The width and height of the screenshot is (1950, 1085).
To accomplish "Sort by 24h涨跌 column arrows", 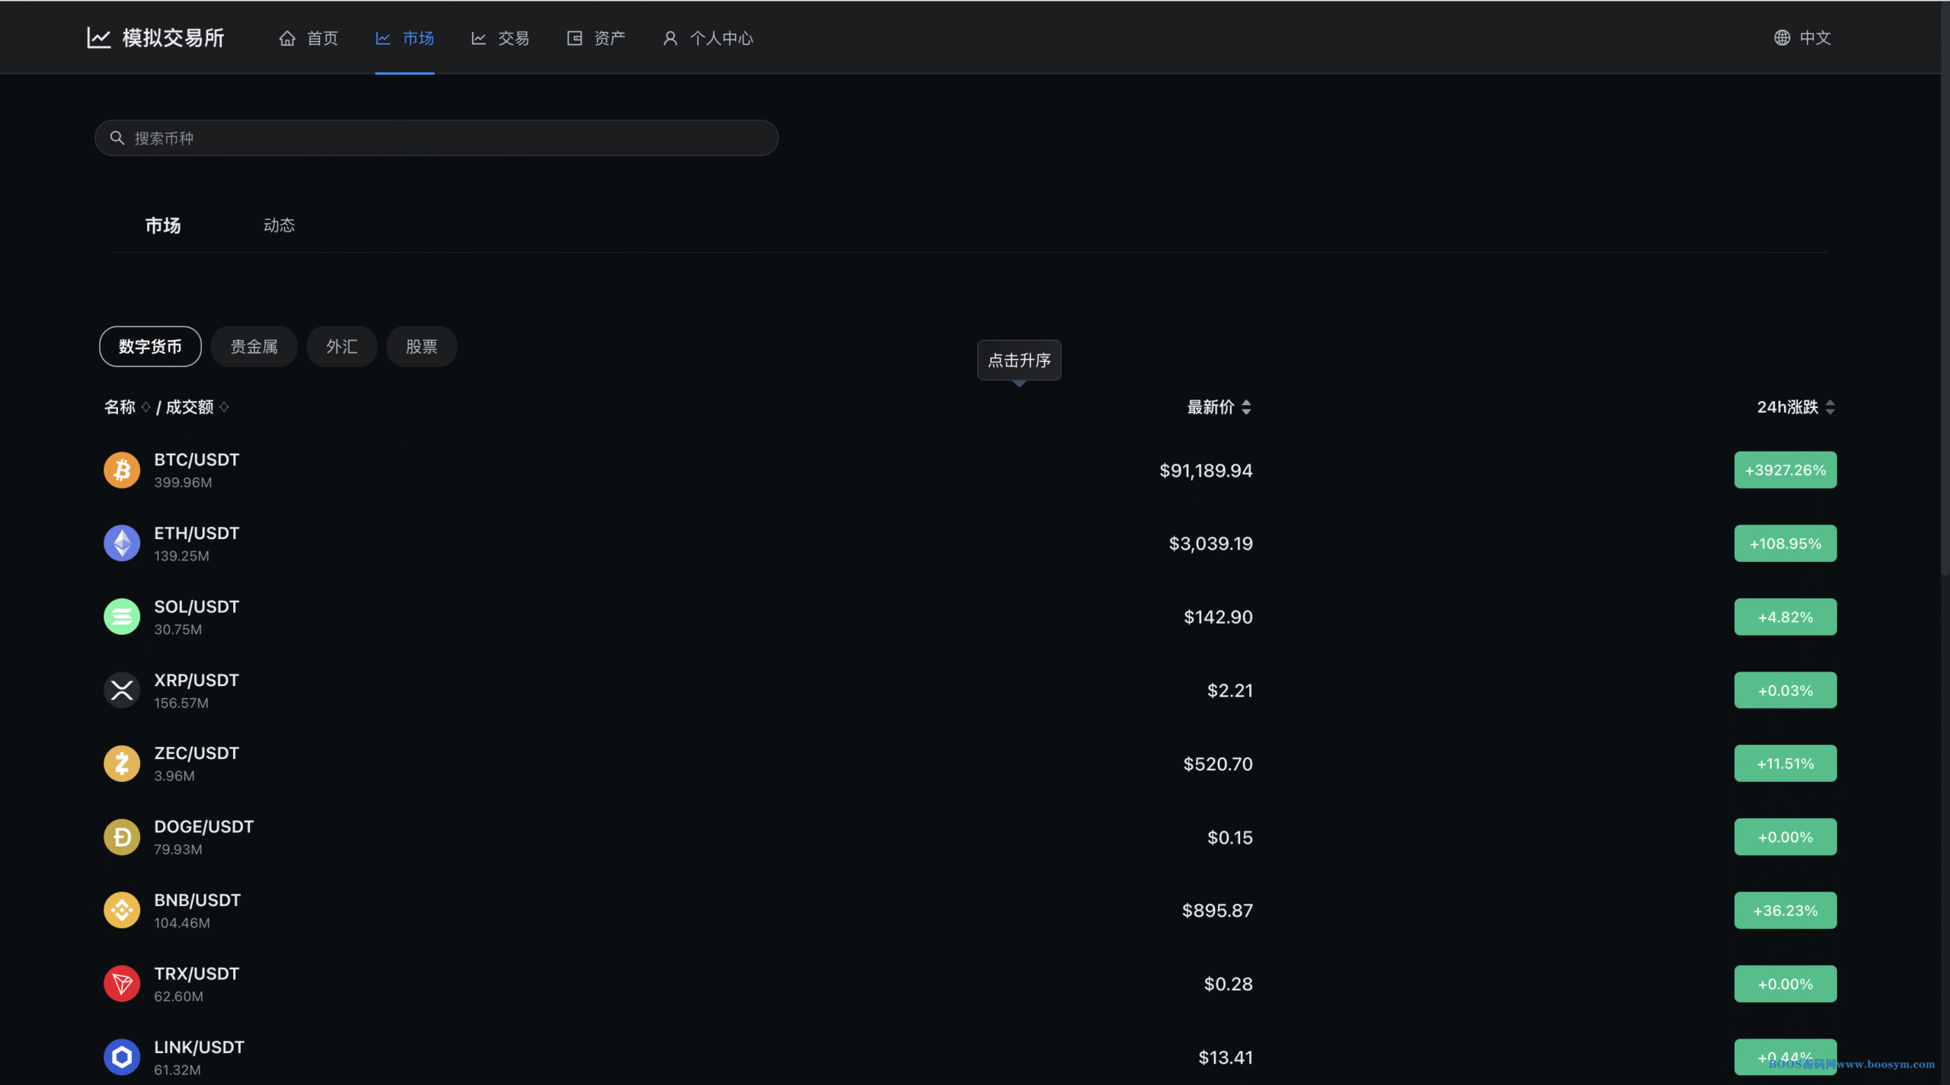I will (x=1830, y=407).
